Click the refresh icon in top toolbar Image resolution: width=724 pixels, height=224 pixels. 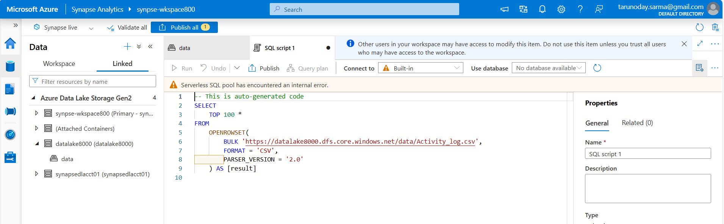click(x=700, y=27)
